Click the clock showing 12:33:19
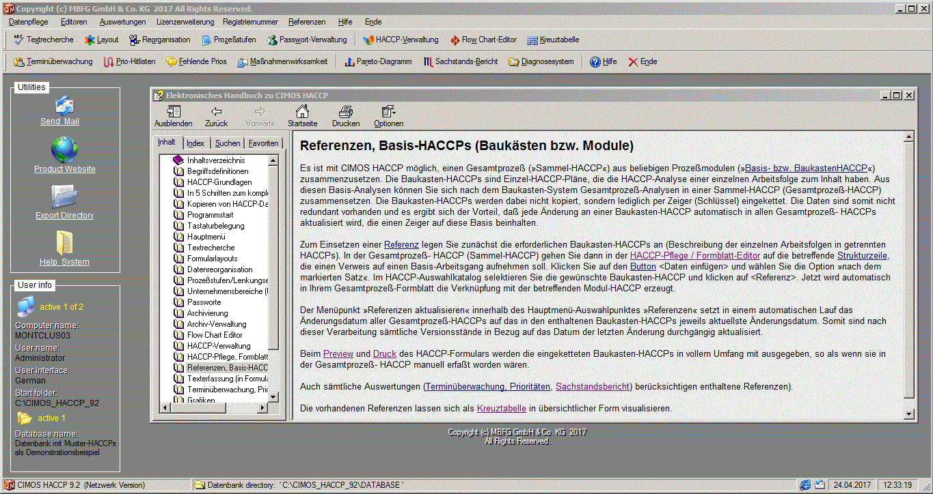 pos(897,485)
